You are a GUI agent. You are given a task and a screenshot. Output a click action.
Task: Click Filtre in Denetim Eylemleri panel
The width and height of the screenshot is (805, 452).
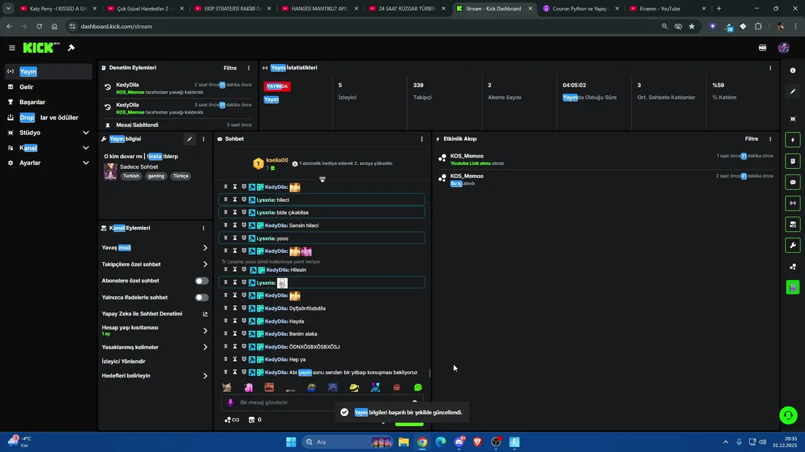pyautogui.click(x=230, y=68)
